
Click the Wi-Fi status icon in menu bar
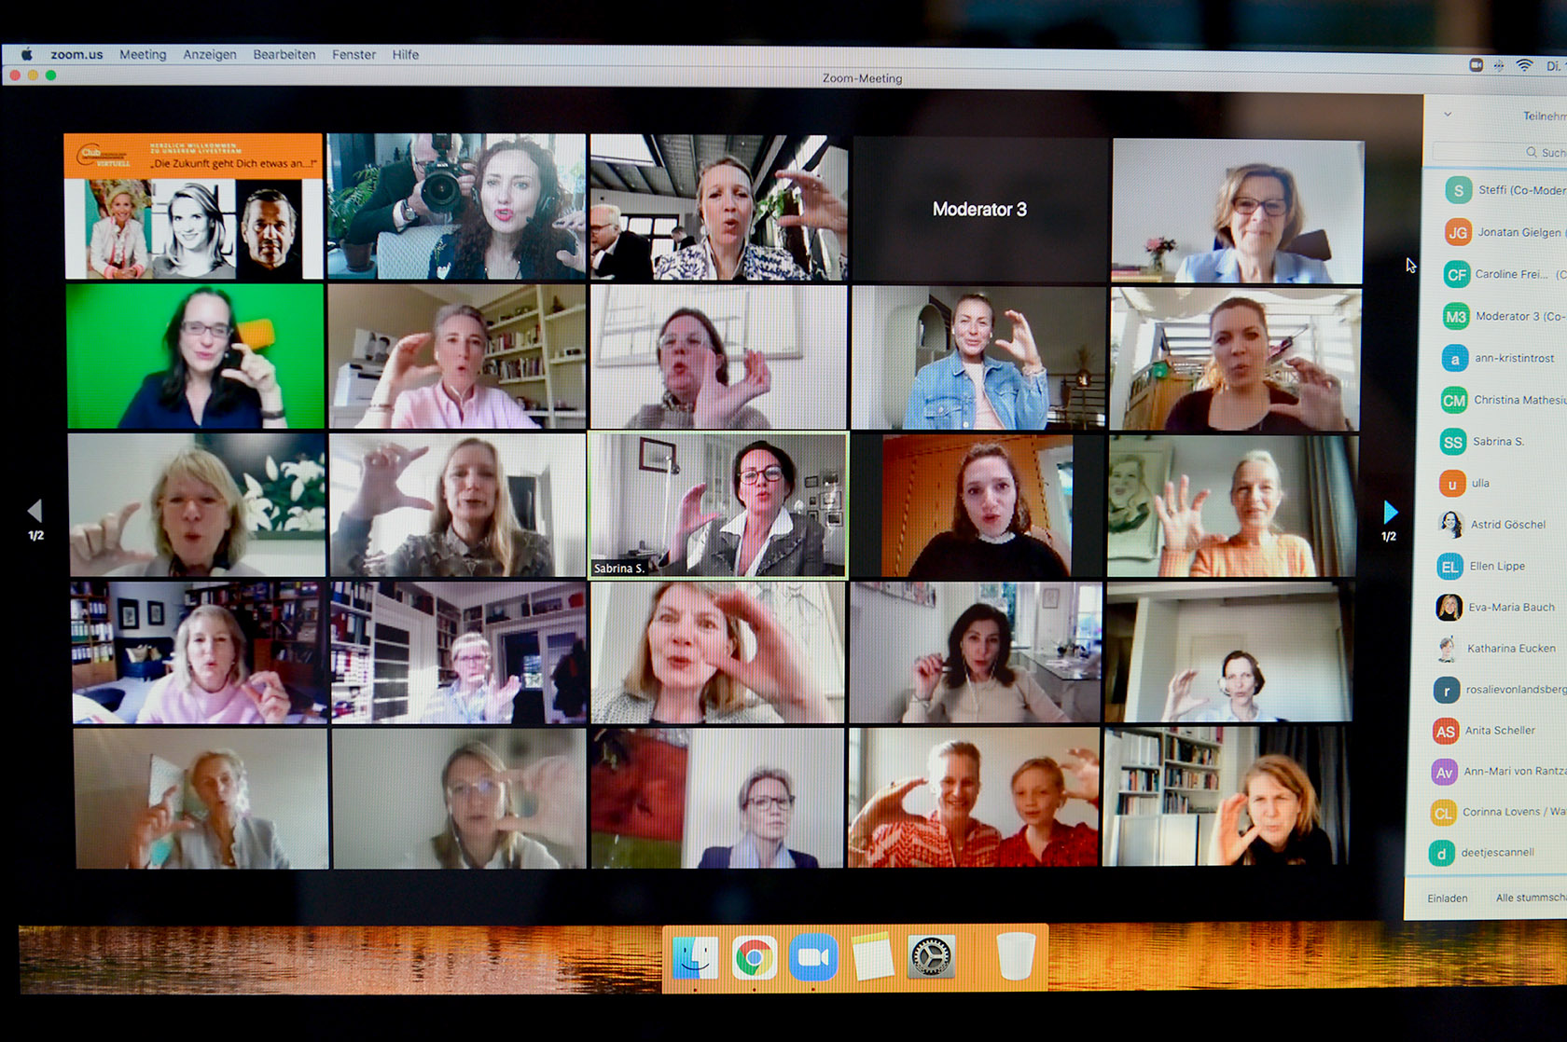click(x=1524, y=65)
